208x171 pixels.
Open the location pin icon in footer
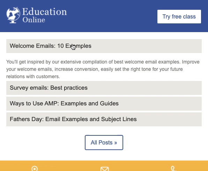point(35,169)
